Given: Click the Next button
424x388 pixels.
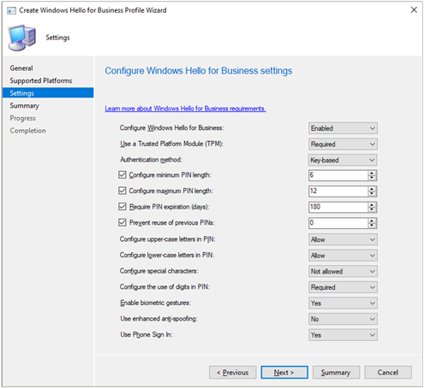Looking at the screenshot, I should (284, 373).
